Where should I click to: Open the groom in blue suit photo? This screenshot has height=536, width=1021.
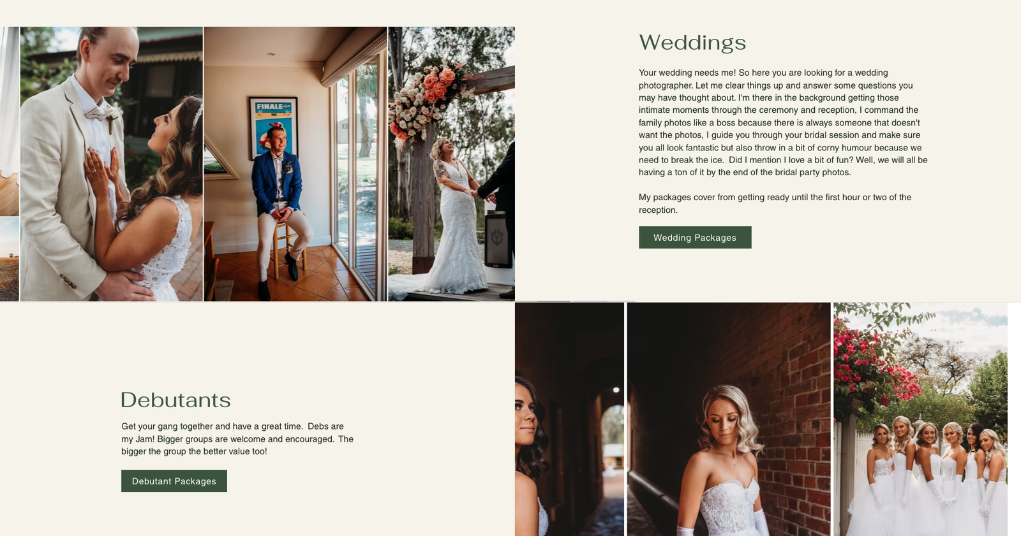coord(295,164)
